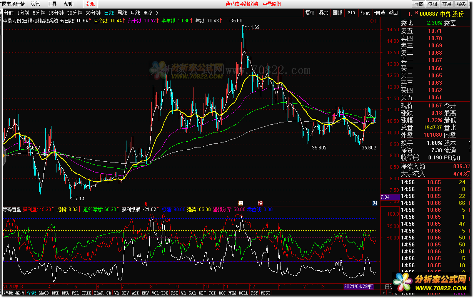
Task: Click the 增 event marker below the chart
Action: click(260, 203)
